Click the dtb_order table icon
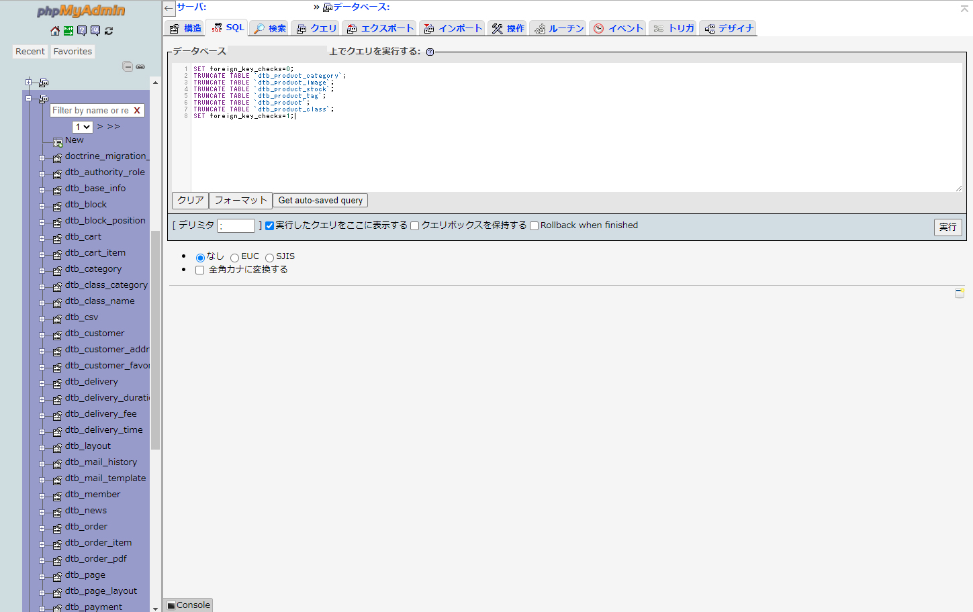This screenshot has width=973, height=612. pos(58,529)
